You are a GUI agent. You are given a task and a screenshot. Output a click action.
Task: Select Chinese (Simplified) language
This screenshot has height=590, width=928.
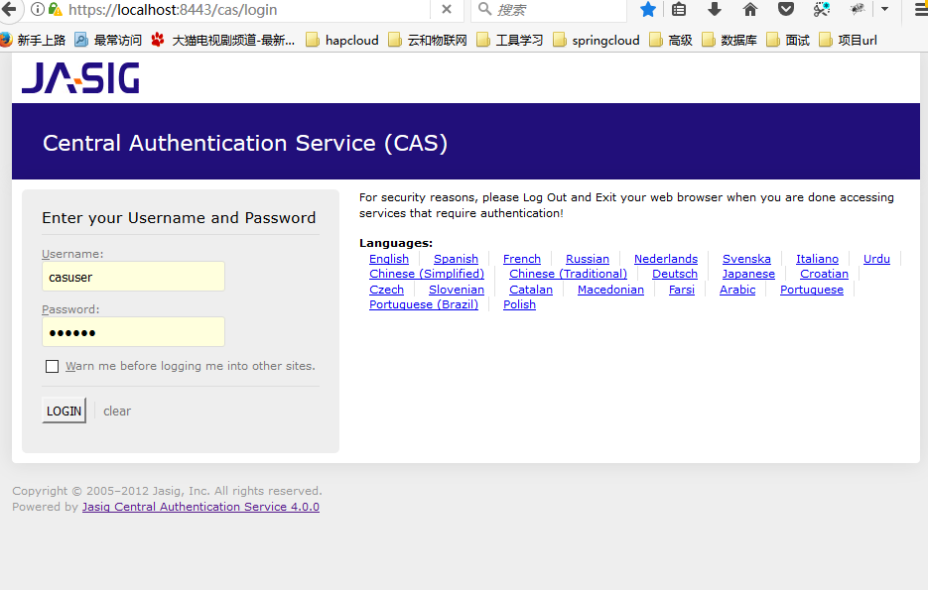point(427,274)
